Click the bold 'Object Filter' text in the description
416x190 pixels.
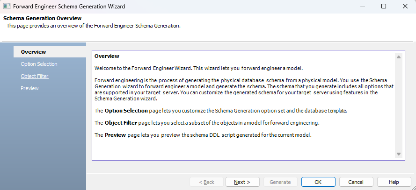121,123
